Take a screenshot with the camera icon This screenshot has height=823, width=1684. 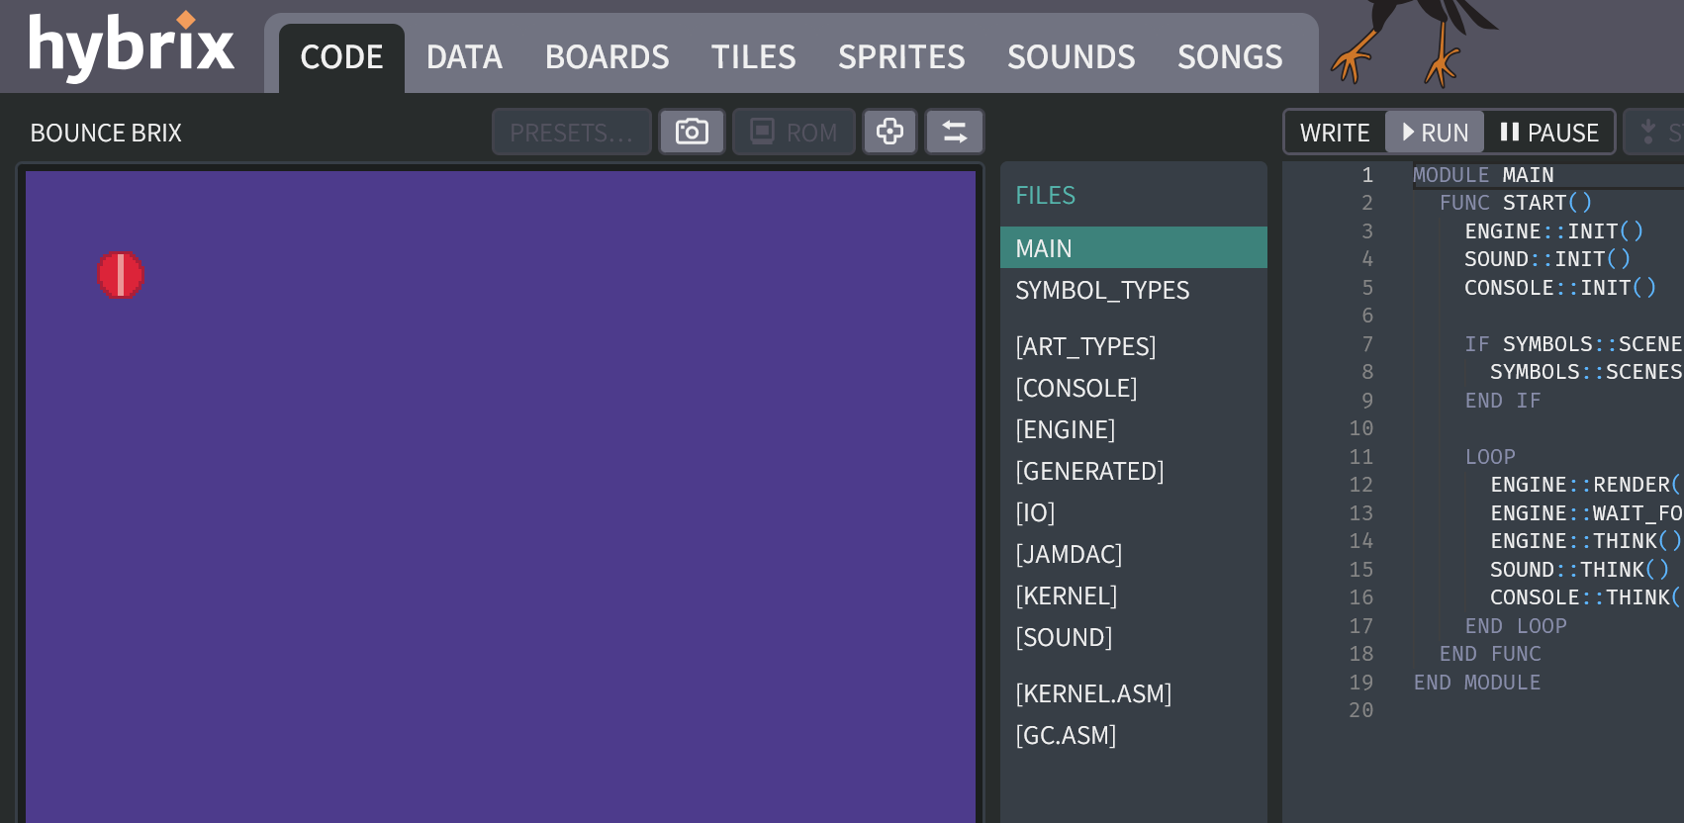coord(692,132)
